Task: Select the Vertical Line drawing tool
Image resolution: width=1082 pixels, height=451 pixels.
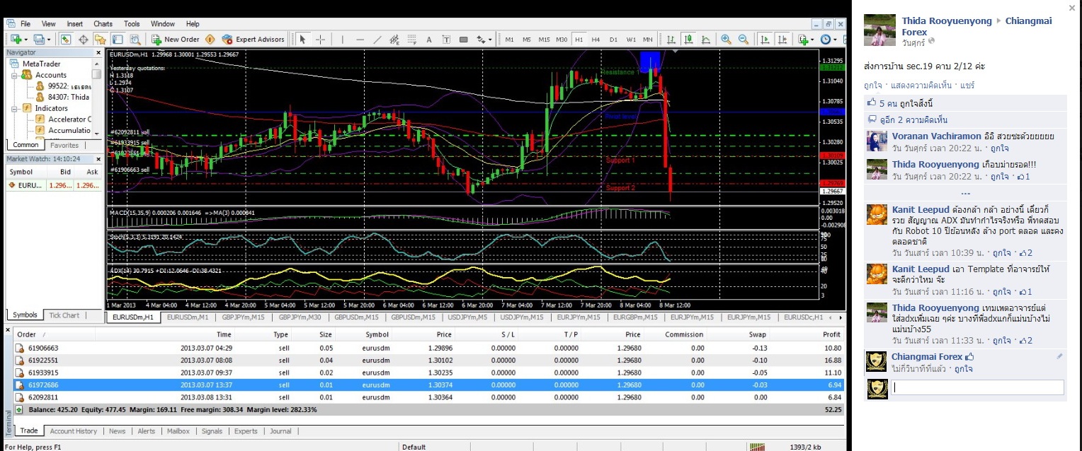Action: pos(342,40)
